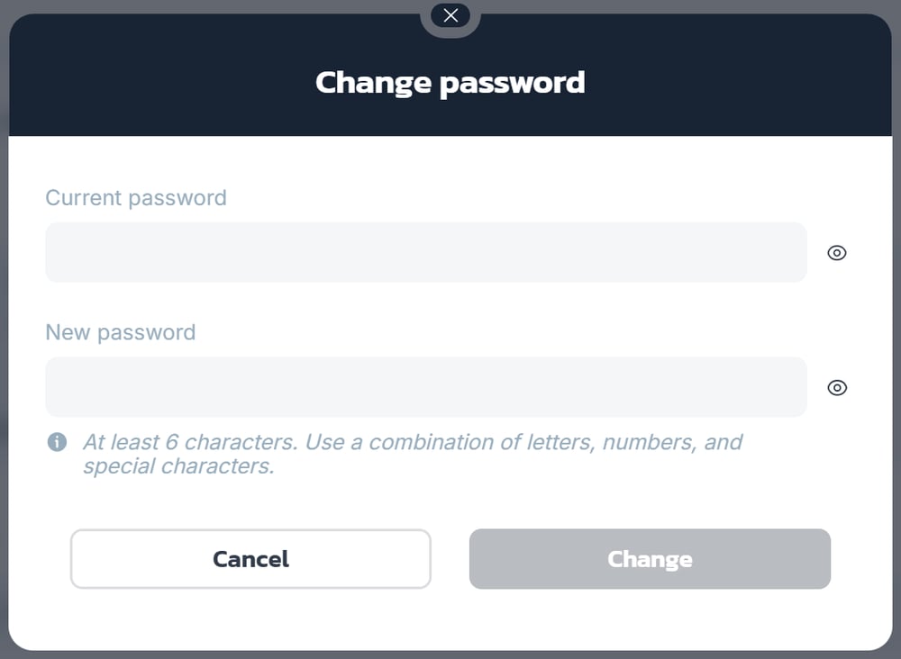Click the "Current password" field label
The width and height of the screenshot is (901, 659).
pyautogui.click(x=136, y=198)
